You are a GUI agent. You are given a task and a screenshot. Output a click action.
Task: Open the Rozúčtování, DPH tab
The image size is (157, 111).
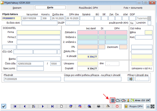tap(88, 8)
